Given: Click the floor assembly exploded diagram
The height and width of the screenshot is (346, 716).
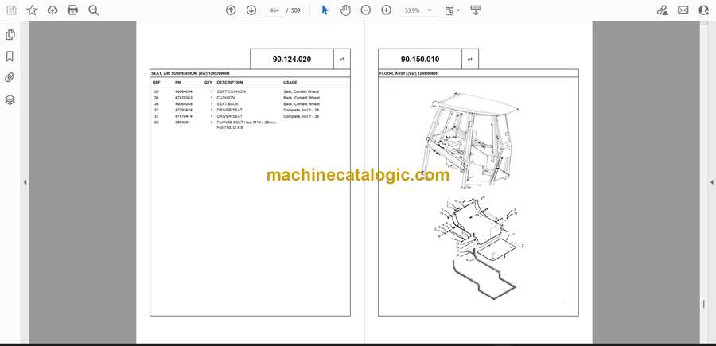Looking at the screenshot, I should click(480, 249).
